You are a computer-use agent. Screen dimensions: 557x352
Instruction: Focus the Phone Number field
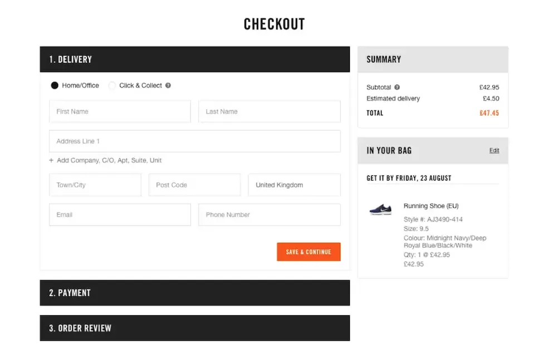click(x=269, y=215)
